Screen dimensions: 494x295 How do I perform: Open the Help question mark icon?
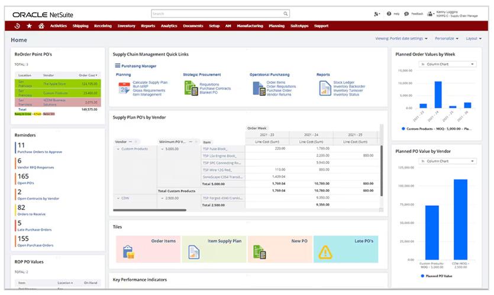[389, 14]
